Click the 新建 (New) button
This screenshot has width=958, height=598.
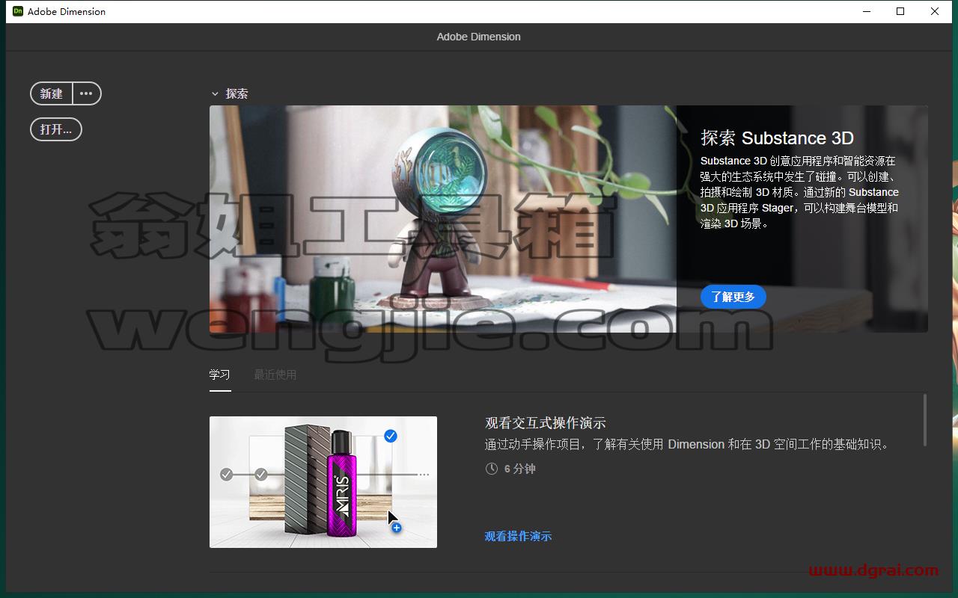pos(52,93)
